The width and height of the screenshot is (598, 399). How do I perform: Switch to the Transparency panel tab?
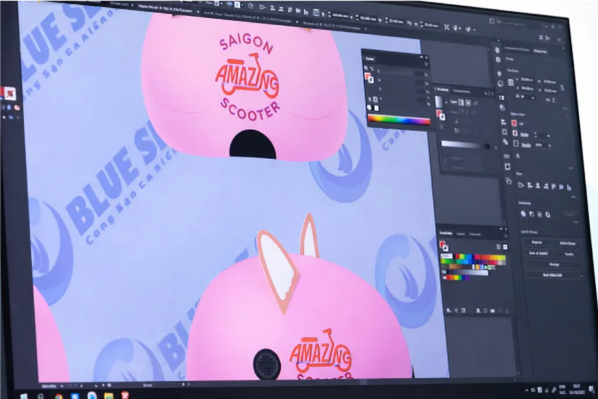pos(461,91)
